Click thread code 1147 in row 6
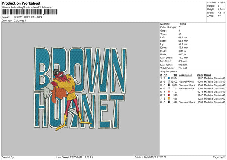Image resolution: width=227 pixels, height=160 pixels. click(x=200, y=95)
